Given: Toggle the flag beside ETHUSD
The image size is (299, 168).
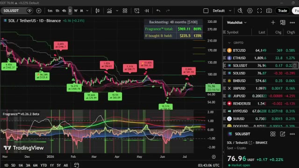Looking at the screenshot, I should click(225, 58).
